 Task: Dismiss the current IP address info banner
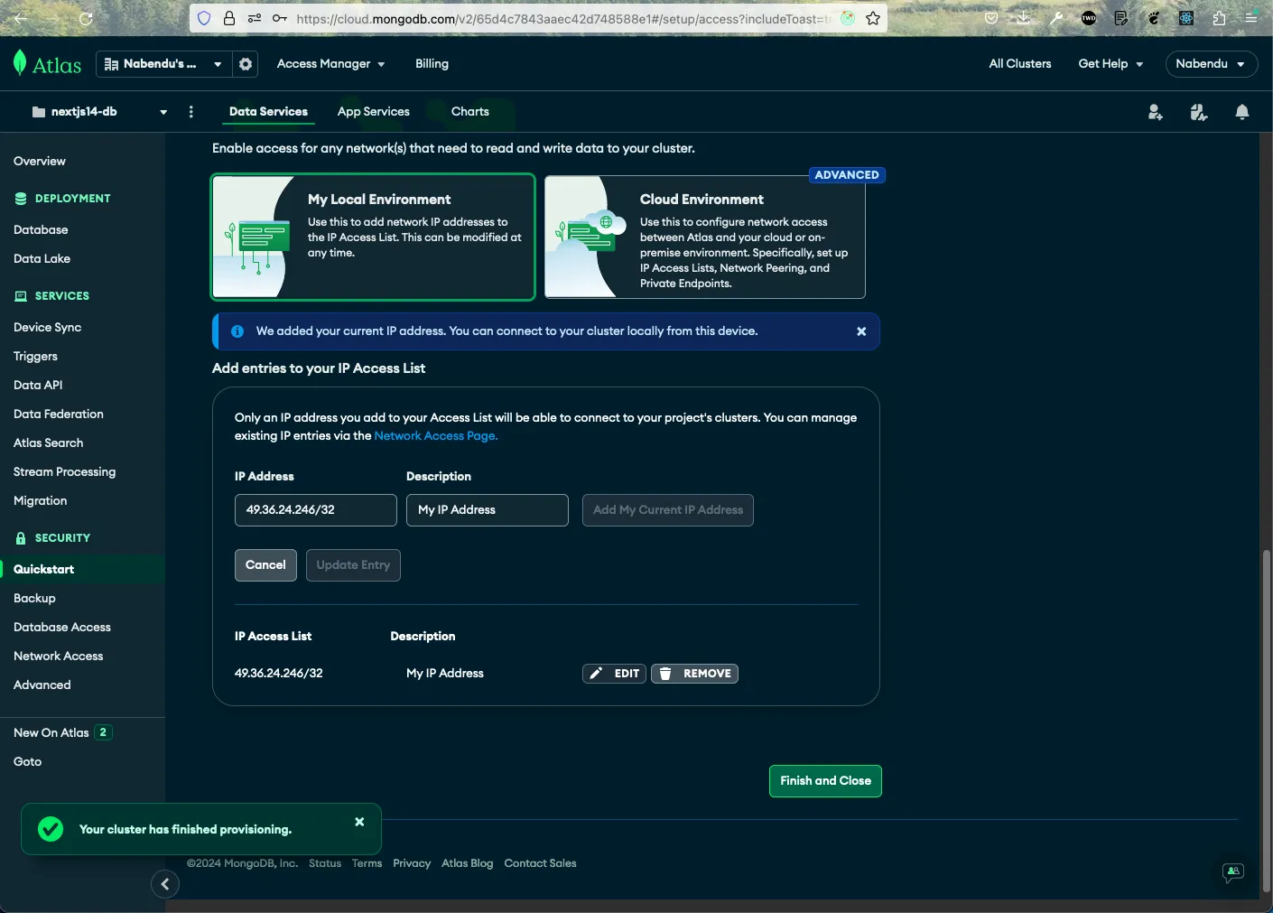point(861,331)
